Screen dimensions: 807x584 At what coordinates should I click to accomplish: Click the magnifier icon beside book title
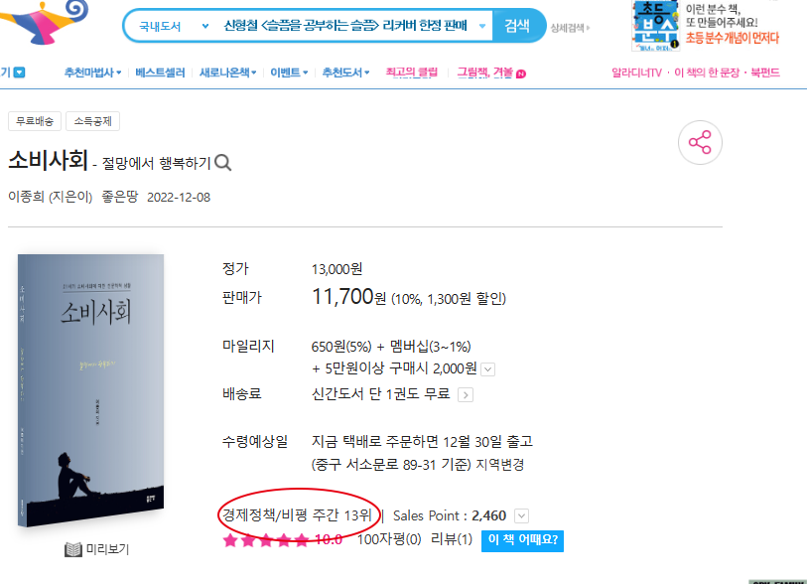(223, 163)
